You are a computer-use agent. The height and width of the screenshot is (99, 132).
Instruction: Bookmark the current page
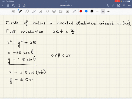(x=19, y=5)
